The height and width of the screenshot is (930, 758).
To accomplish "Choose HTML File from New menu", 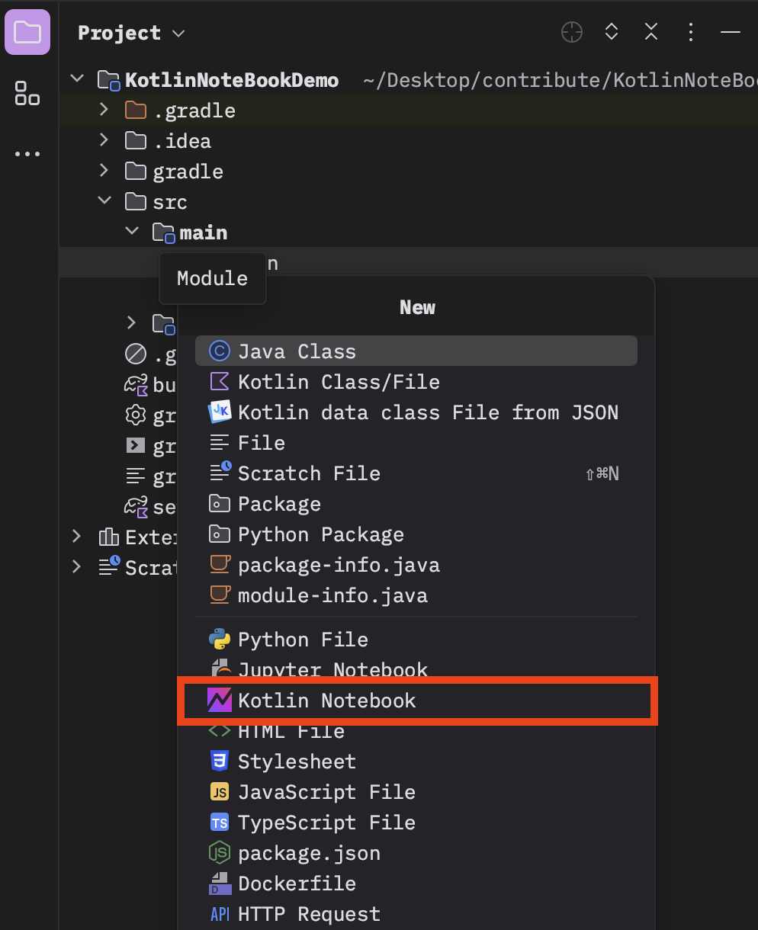I will point(416,733).
